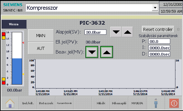Expand the Kompresszor screen dropdown
The width and height of the screenshot is (183, 111).
tap(155, 8)
